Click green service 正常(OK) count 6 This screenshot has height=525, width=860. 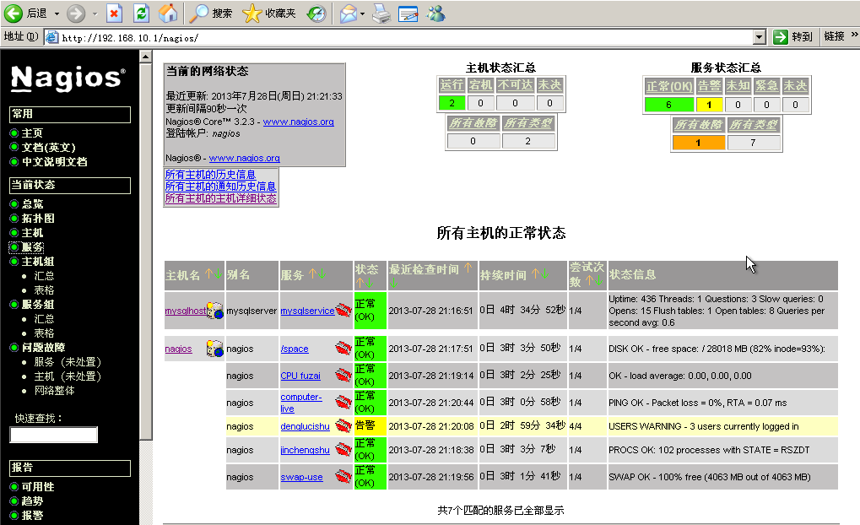pyautogui.click(x=668, y=104)
